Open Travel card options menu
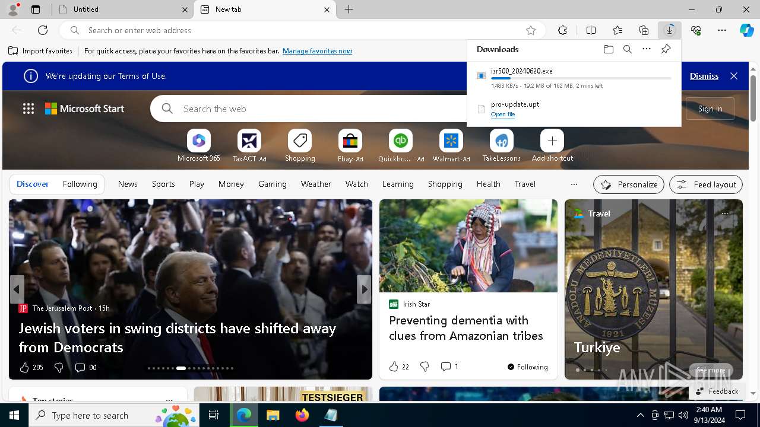This screenshot has height=427, width=760. click(725, 213)
